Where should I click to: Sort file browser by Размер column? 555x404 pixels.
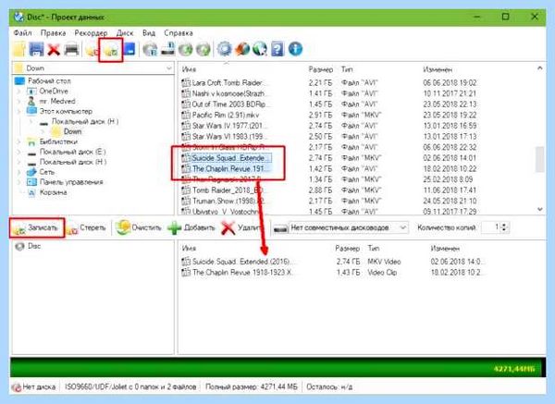[321, 69]
